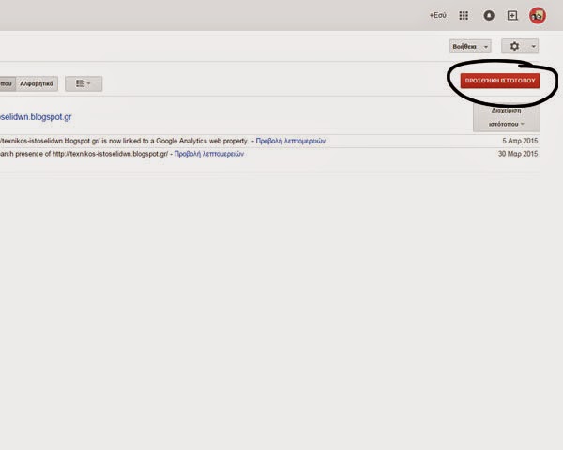This screenshot has height=450, width=563.
Task: Click the share plus box icon
Action: click(512, 15)
